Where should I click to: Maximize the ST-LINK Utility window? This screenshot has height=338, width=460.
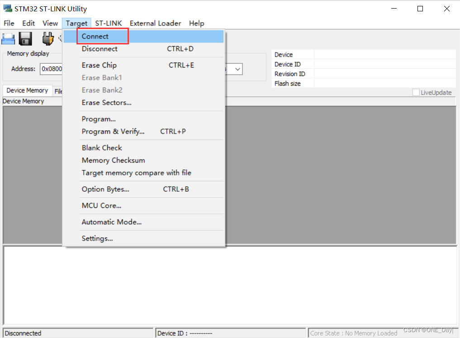420,9
